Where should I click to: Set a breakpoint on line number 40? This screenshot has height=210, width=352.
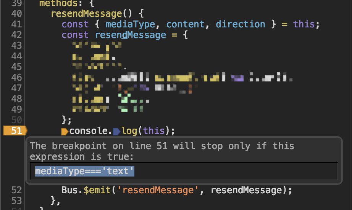click(x=17, y=14)
